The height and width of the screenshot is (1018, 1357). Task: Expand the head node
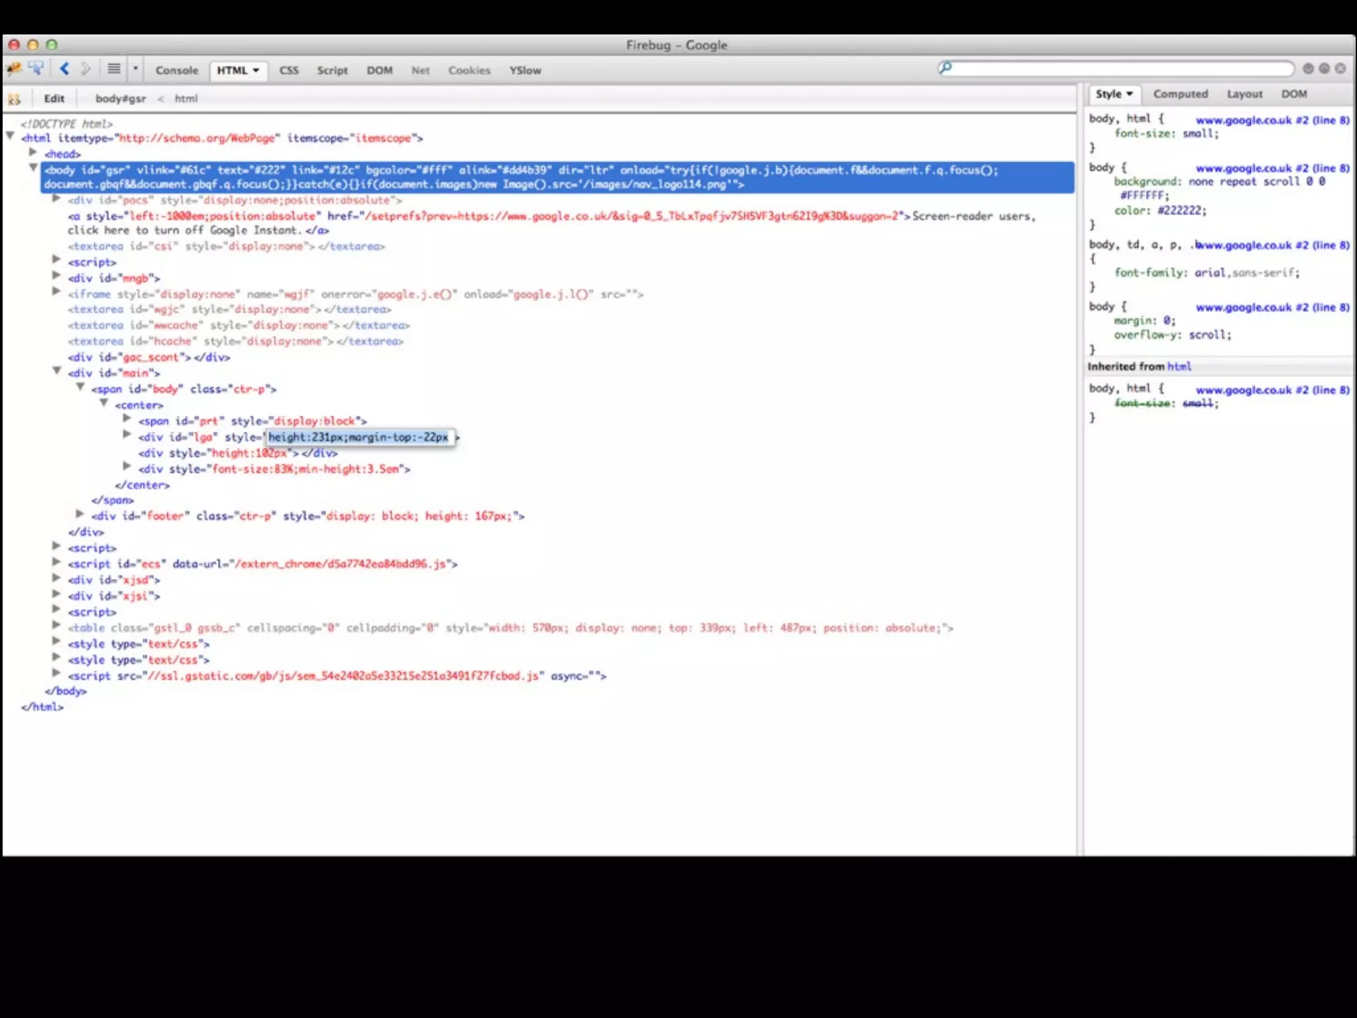pos(32,153)
